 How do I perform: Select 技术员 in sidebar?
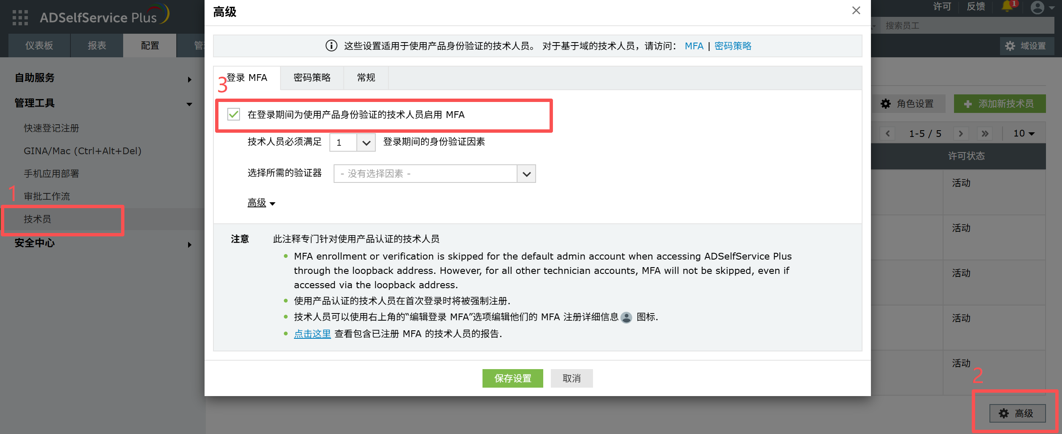pyautogui.click(x=38, y=219)
